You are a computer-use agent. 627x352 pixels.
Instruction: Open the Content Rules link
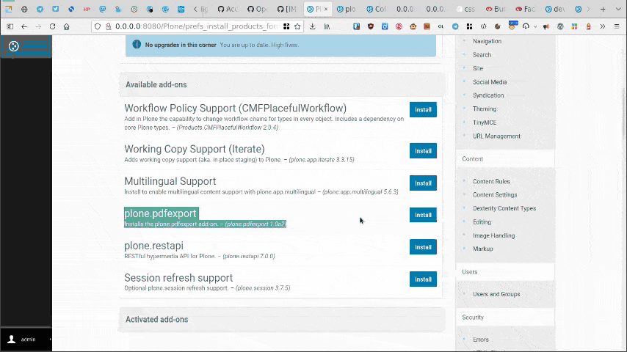(x=491, y=181)
